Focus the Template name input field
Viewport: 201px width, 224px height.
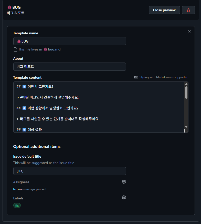[x=69, y=41]
